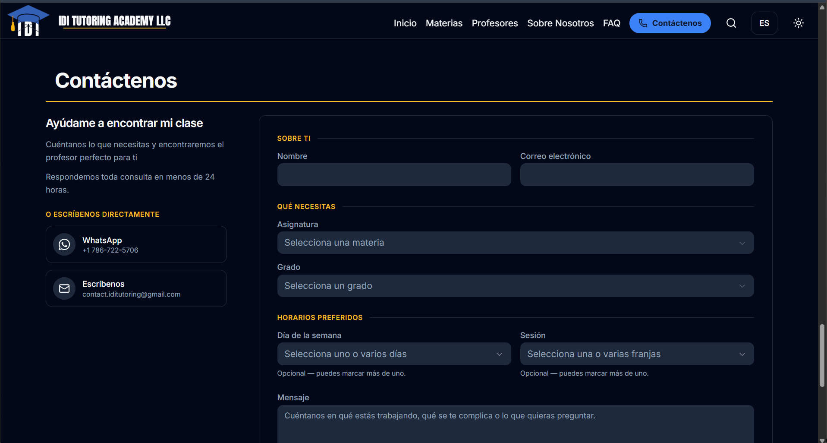Screen dimensions: 827x443
Task: Click the envelope email icon
Action: click(64, 288)
